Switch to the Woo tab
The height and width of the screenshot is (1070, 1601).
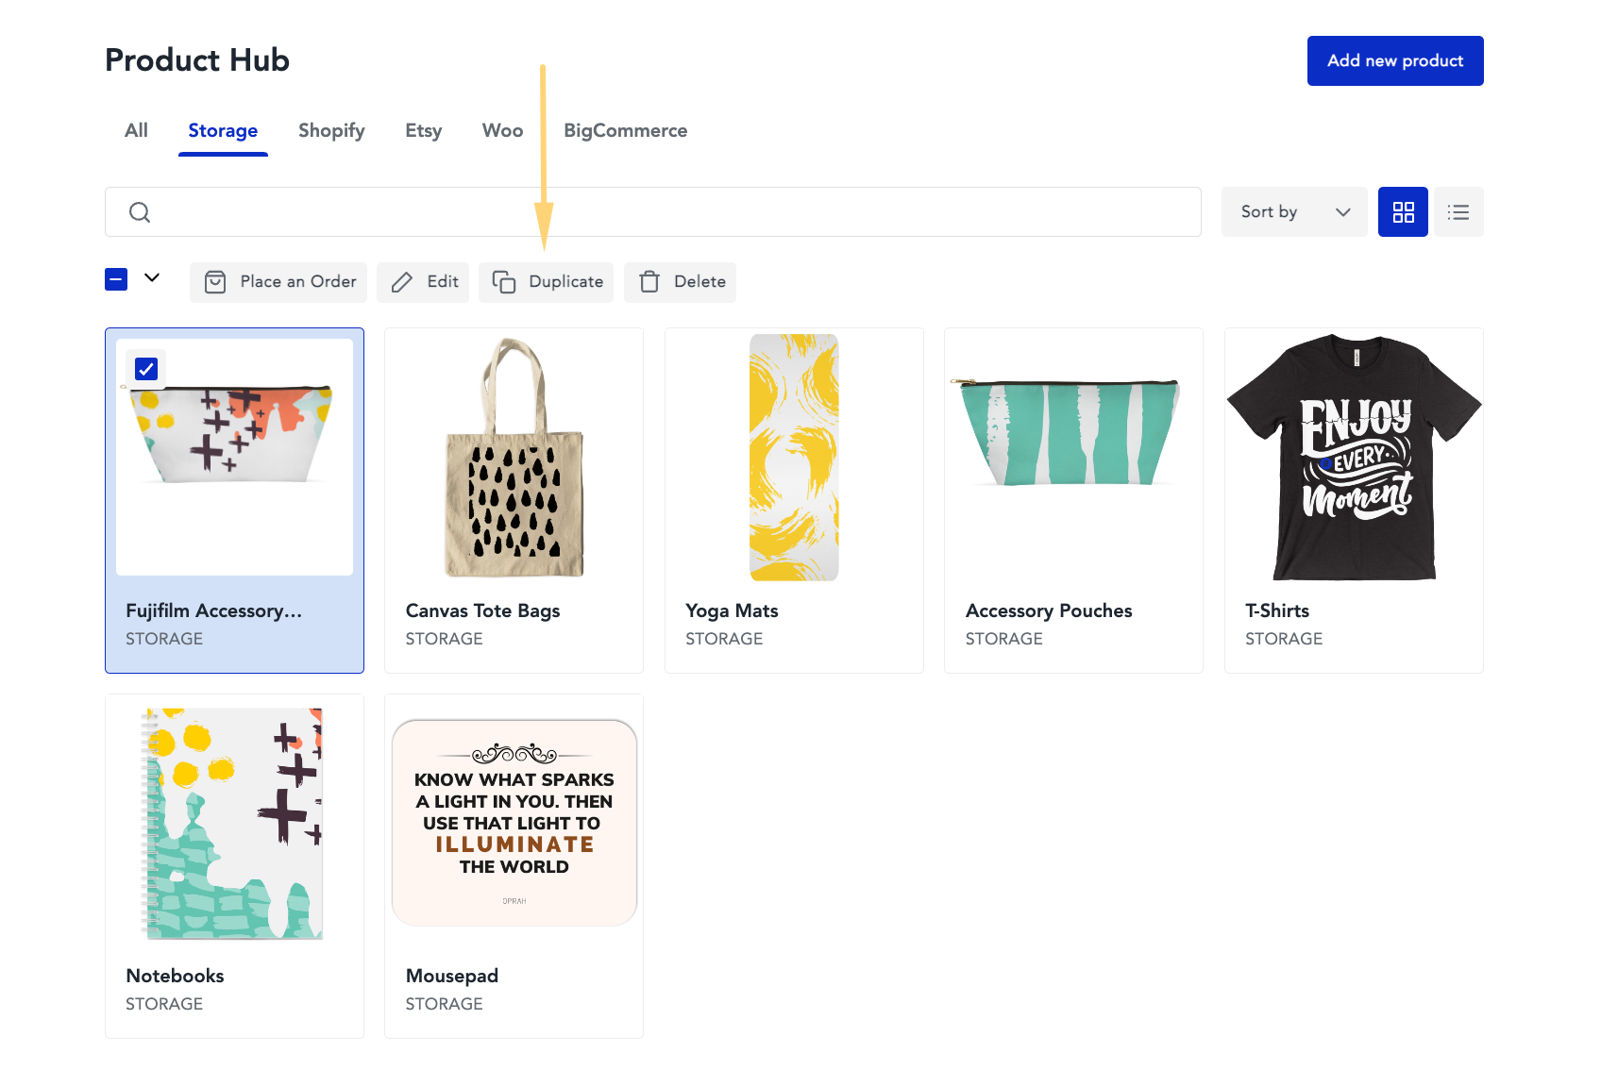[502, 130]
